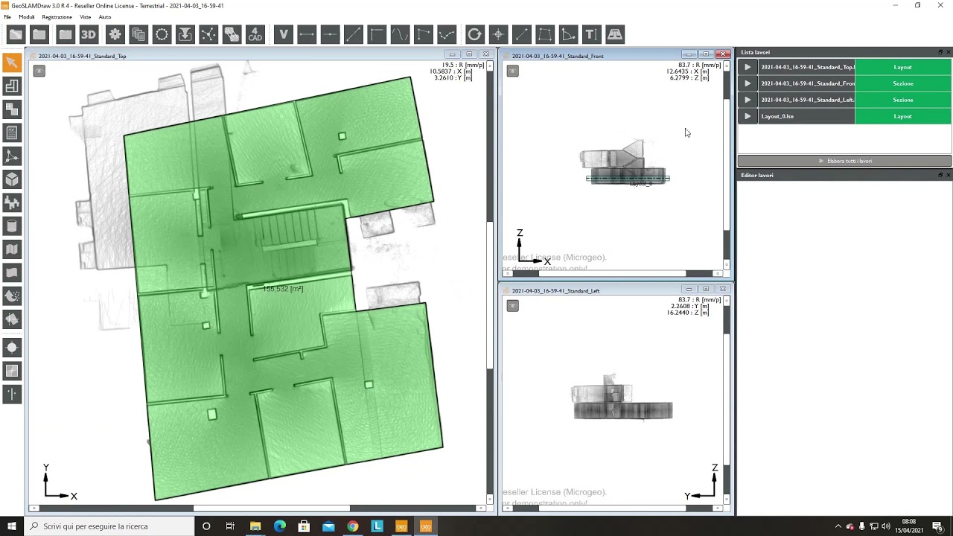This screenshot has width=953, height=536.
Task: Run the Standard_Front job play button
Action: pyautogui.click(x=748, y=83)
